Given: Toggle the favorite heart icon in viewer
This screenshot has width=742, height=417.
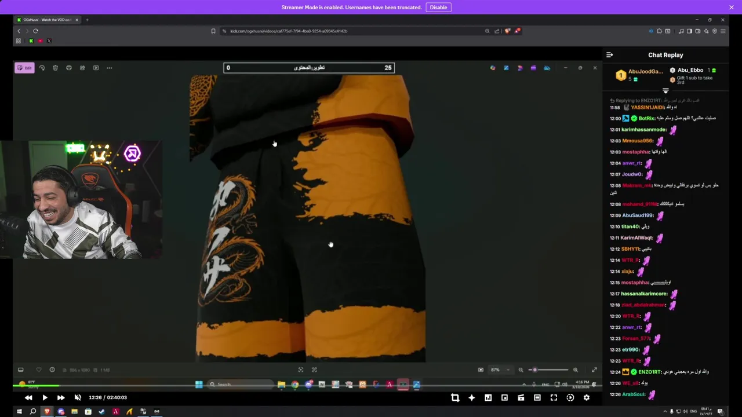Looking at the screenshot, I should coord(39,370).
